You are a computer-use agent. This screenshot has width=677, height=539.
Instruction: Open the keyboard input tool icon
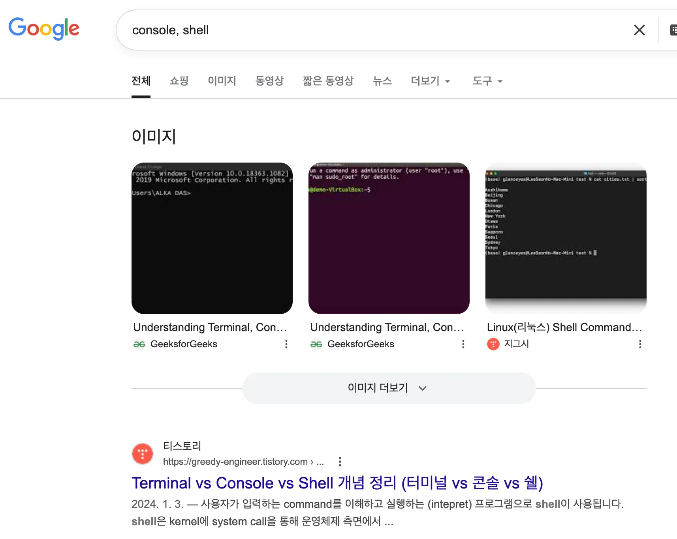[x=673, y=30]
